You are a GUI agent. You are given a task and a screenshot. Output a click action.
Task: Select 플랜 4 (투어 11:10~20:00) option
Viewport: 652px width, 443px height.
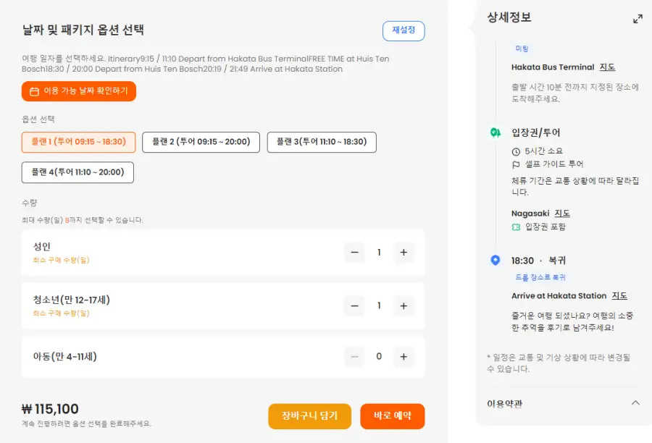point(78,172)
